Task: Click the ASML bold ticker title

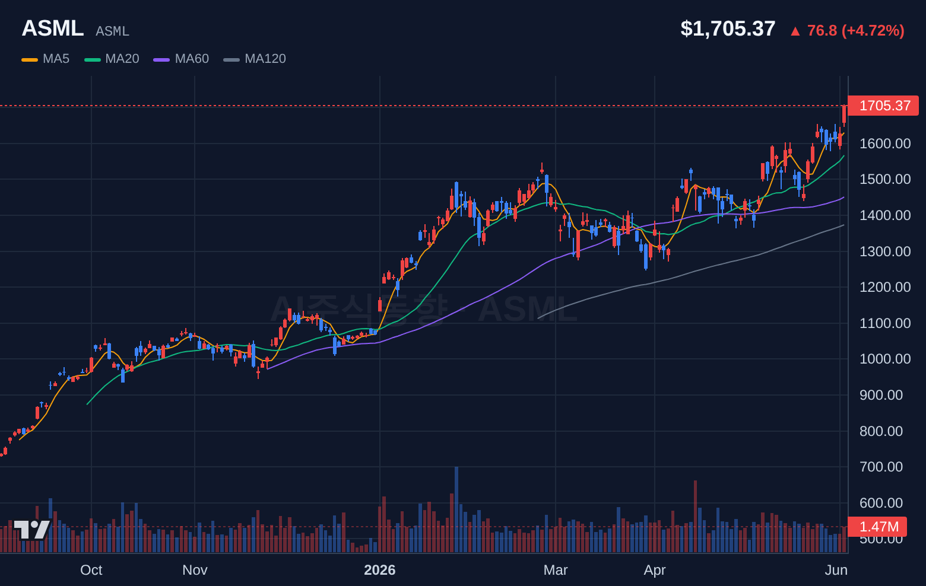Action: [x=53, y=28]
